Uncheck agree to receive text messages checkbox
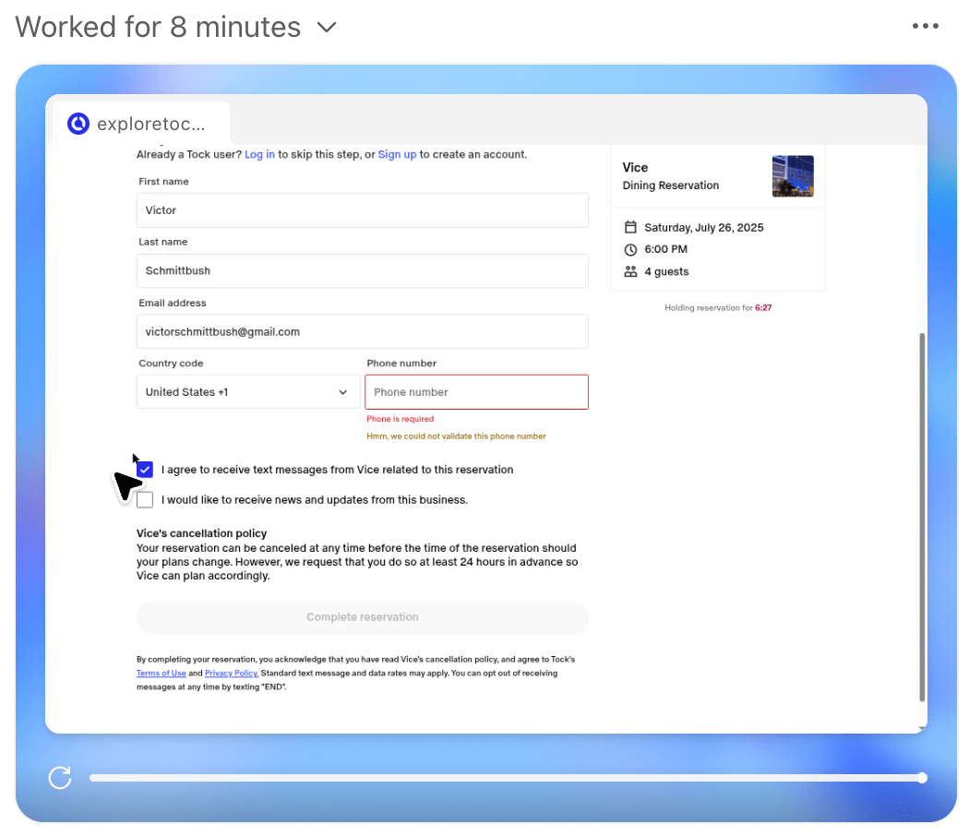Screen dimensions: 969x836 pos(145,470)
